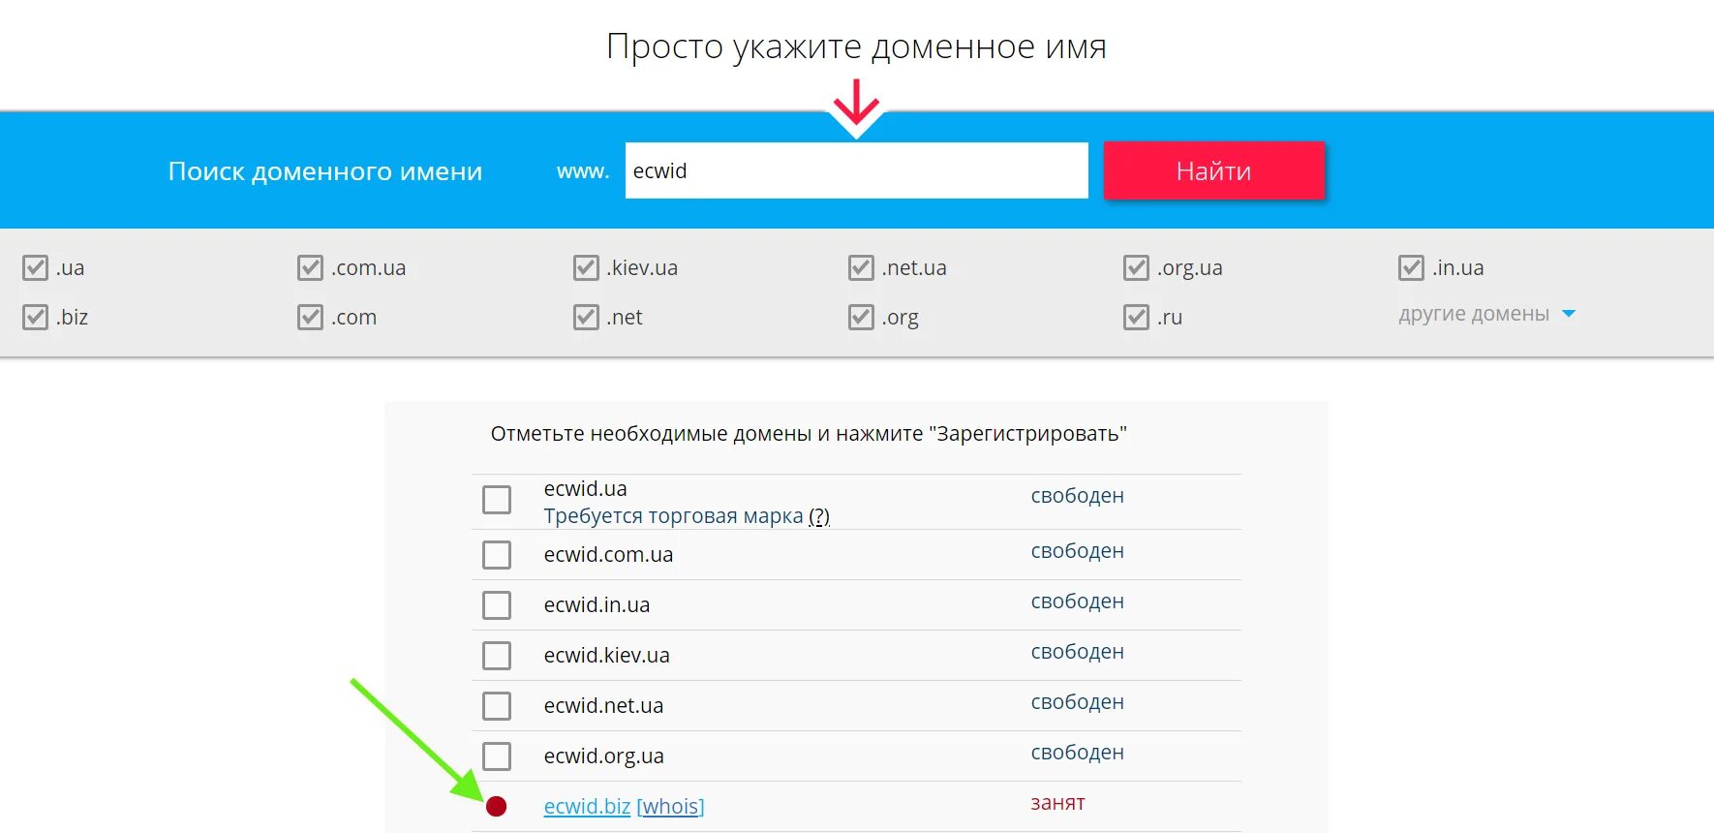
Task: Toggle the .org domain filter checkbox
Action: (x=861, y=318)
